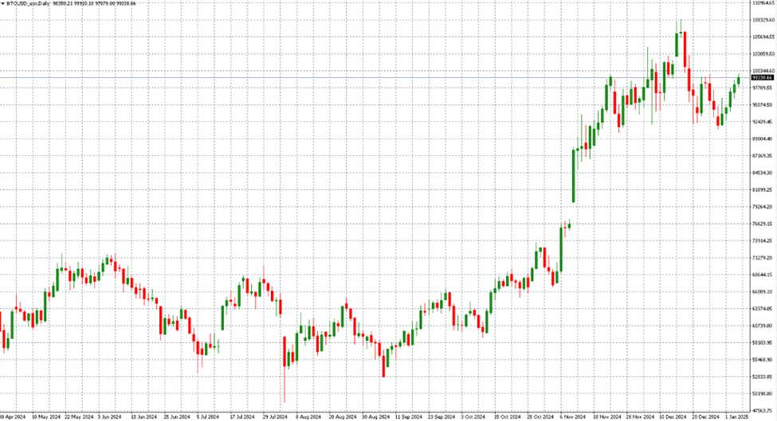Click the 108329.60 price axis label
777x421 pixels.
[x=763, y=20]
